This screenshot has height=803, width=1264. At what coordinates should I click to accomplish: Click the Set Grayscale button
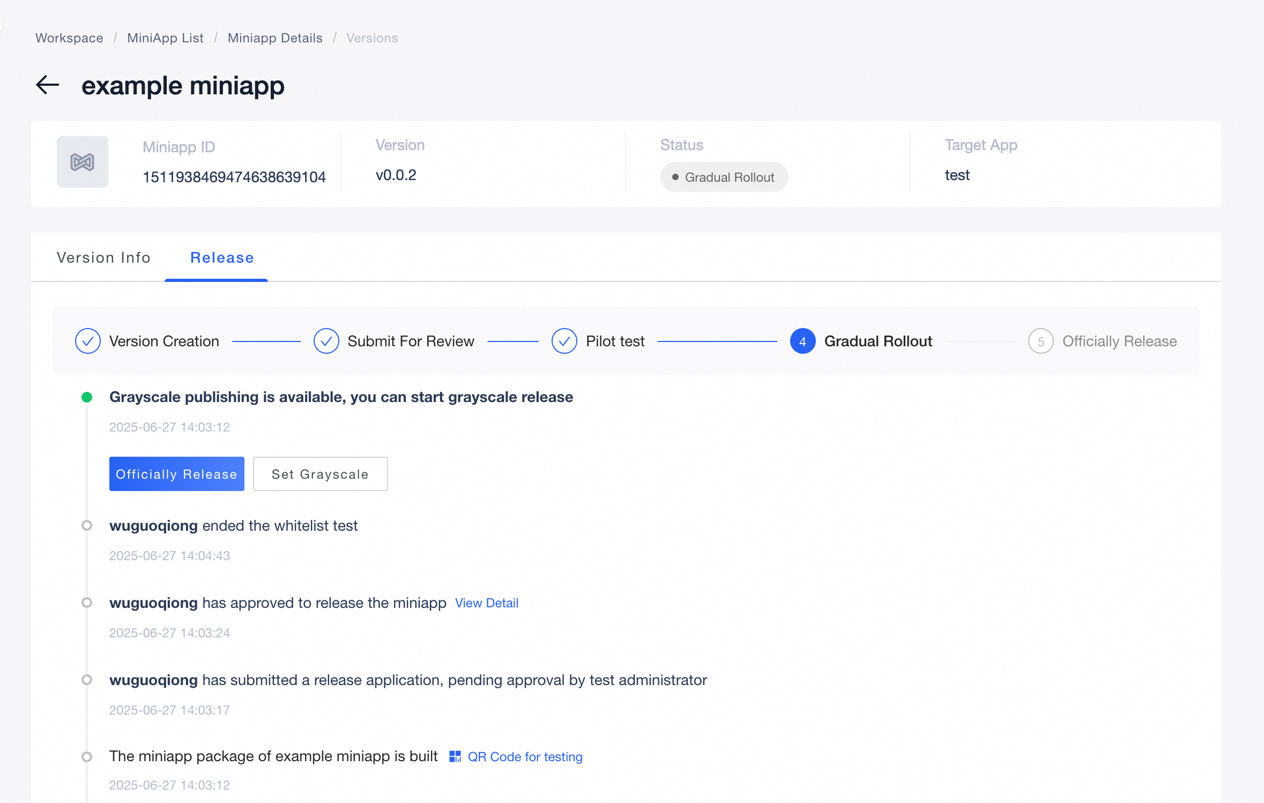click(x=320, y=474)
